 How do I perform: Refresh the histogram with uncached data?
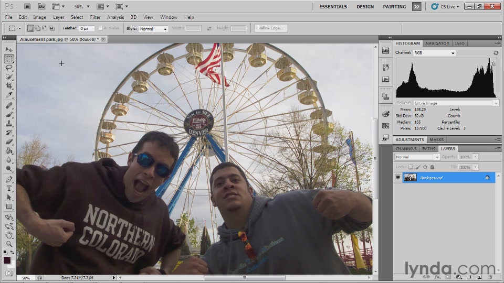tap(496, 52)
